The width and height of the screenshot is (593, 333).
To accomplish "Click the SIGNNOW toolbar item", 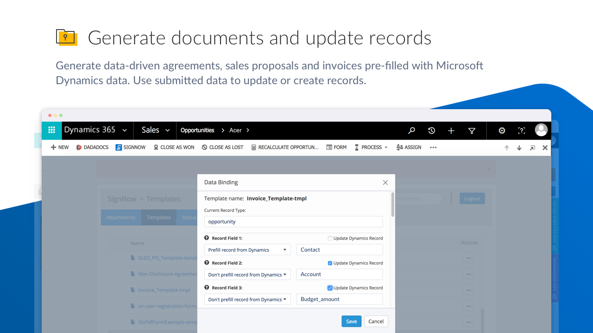I will [x=131, y=148].
